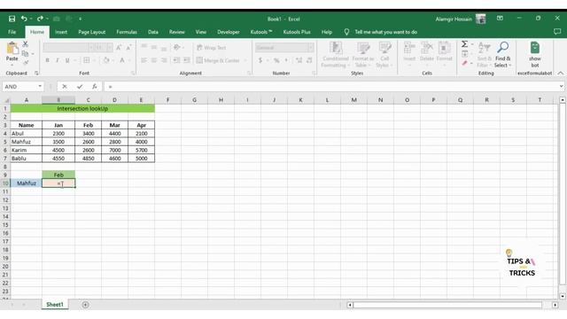Toggle Wrap Text
Image resolution: width=567 pixels, height=319 pixels.
coord(212,47)
